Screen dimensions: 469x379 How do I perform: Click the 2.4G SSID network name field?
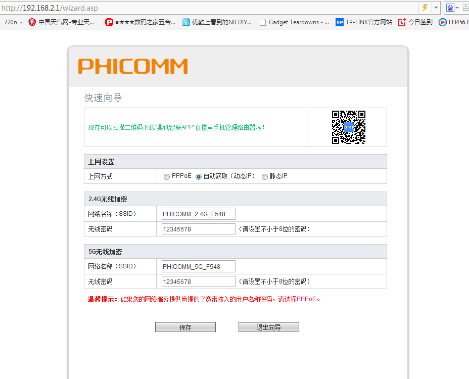click(x=198, y=214)
